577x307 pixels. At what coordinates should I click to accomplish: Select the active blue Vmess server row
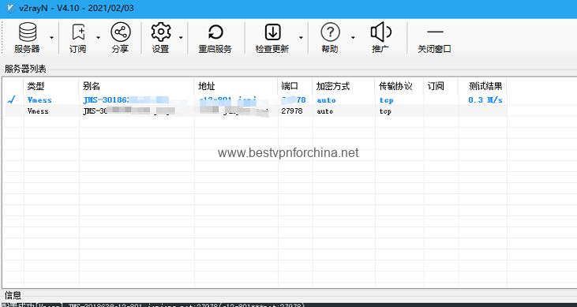pos(255,99)
